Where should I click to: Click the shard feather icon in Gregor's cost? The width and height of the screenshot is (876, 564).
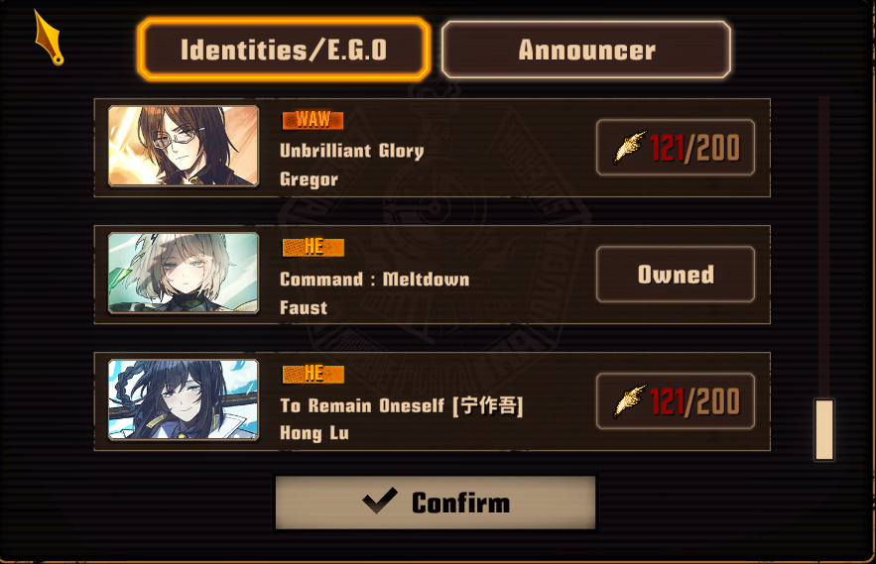point(630,148)
